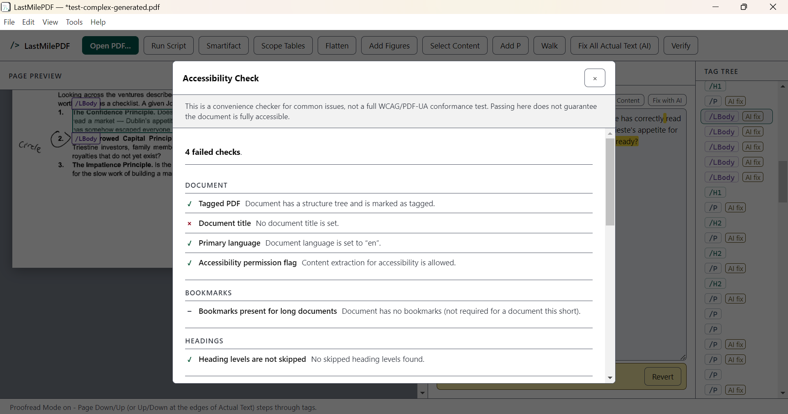Click the DOCUMENT section heading
Screen dimensions: 788x414
point(206,185)
